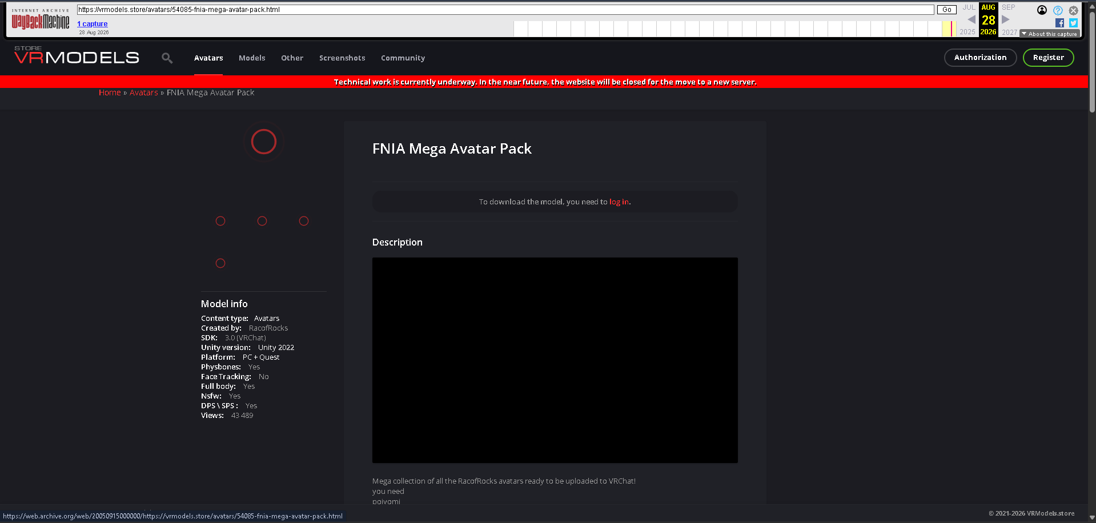The width and height of the screenshot is (1096, 523).
Task: Click the Authorization button
Action: [980, 58]
